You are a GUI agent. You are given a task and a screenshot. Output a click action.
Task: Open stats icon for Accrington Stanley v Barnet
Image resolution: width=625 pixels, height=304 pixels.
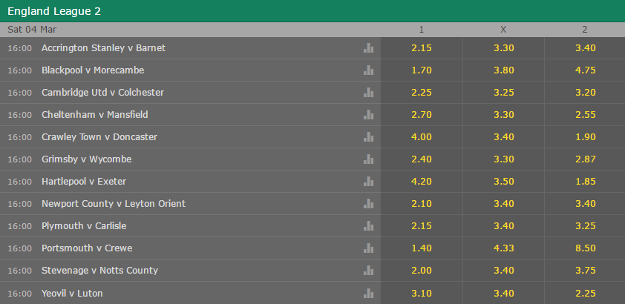click(368, 48)
